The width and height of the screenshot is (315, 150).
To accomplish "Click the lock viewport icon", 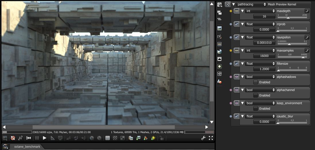I will click(x=162, y=138).
